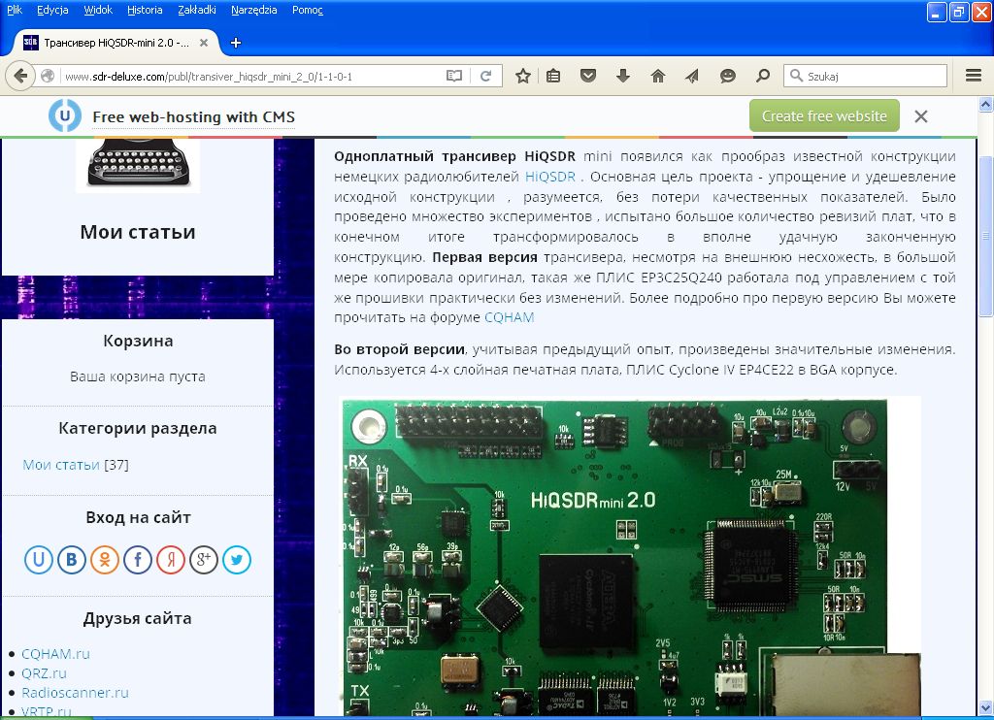Close the web-hosting banner
The image size is (994, 720).
point(921,116)
